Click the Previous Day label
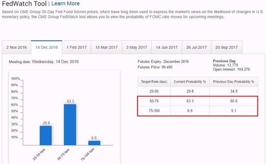The image size is (266, 164). (x=224, y=61)
